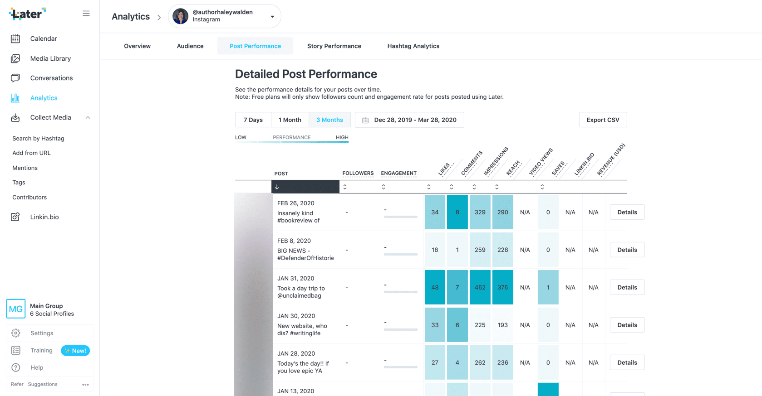
Task: Open the three-dots menu beside Suggestions
Action: coord(85,385)
